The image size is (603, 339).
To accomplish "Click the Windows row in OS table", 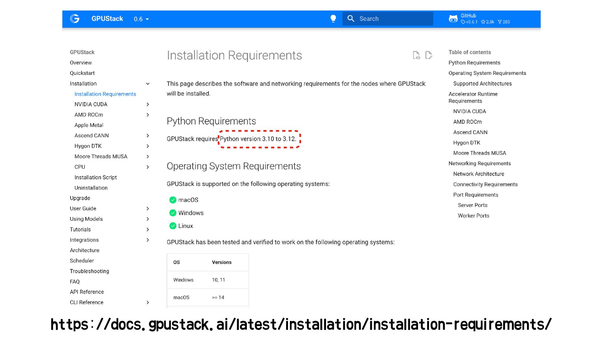I will 208,280.
